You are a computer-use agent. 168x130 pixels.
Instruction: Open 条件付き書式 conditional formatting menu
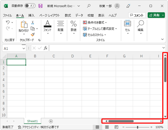pos(95,22)
